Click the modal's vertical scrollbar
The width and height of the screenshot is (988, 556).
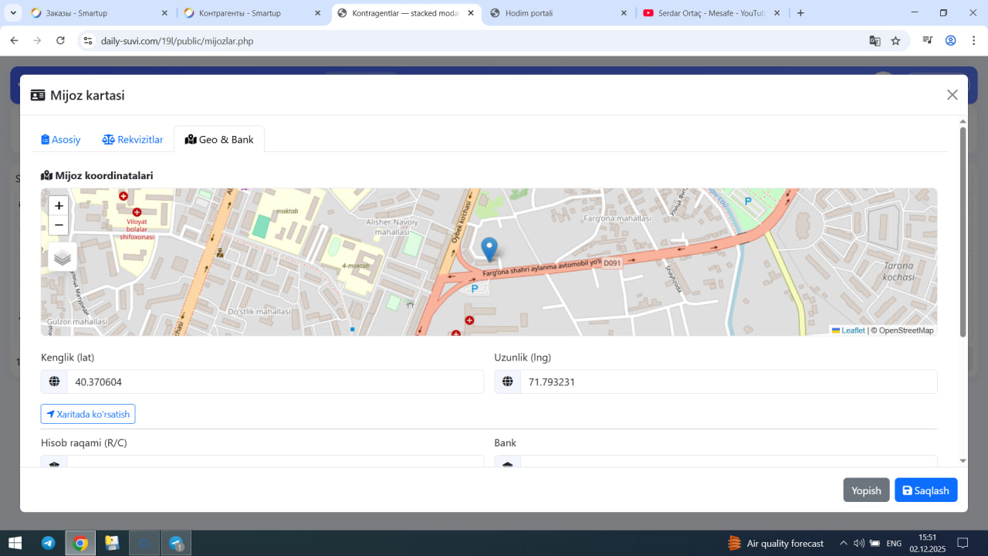[x=963, y=232]
